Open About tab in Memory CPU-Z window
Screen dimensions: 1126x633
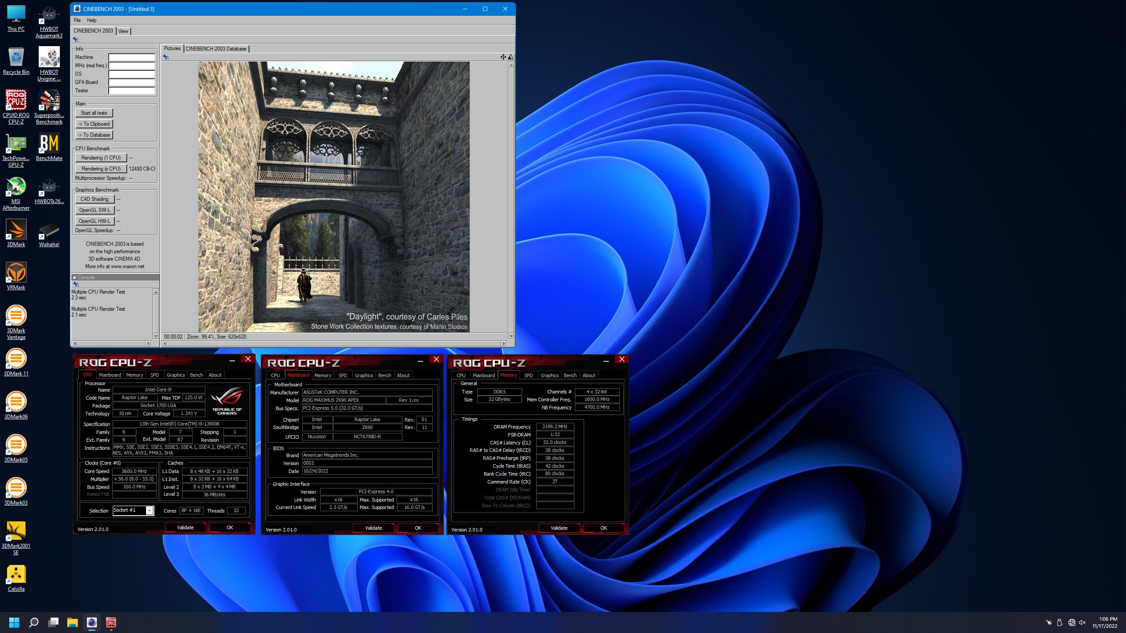pyautogui.click(x=589, y=375)
